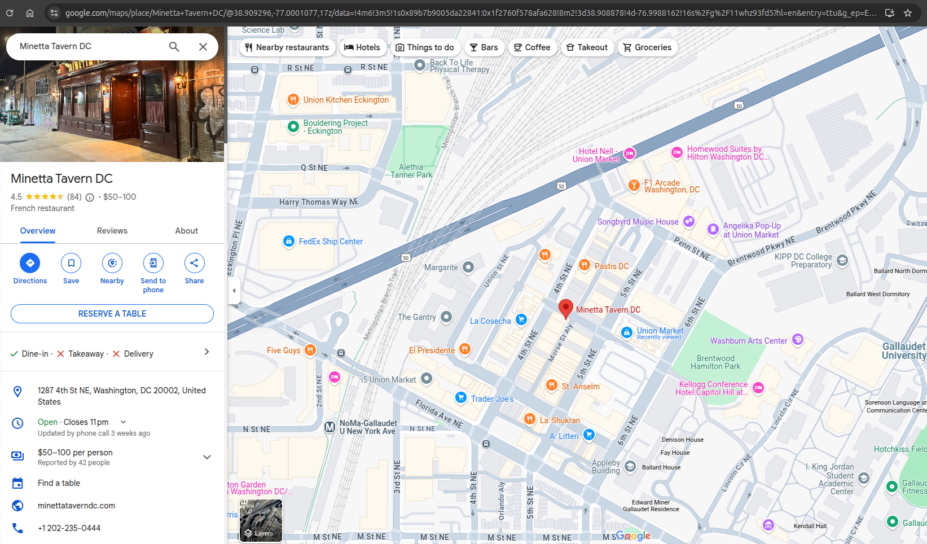Switch to the Reviews tab
927x544 pixels.
pos(112,230)
